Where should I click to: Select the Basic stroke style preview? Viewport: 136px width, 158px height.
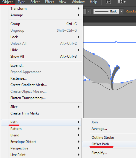click(106, 12)
